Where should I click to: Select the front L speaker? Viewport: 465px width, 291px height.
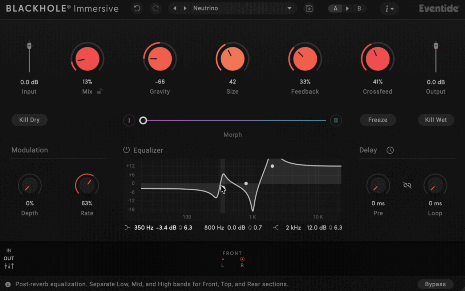pyautogui.click(x=223, y=259)
